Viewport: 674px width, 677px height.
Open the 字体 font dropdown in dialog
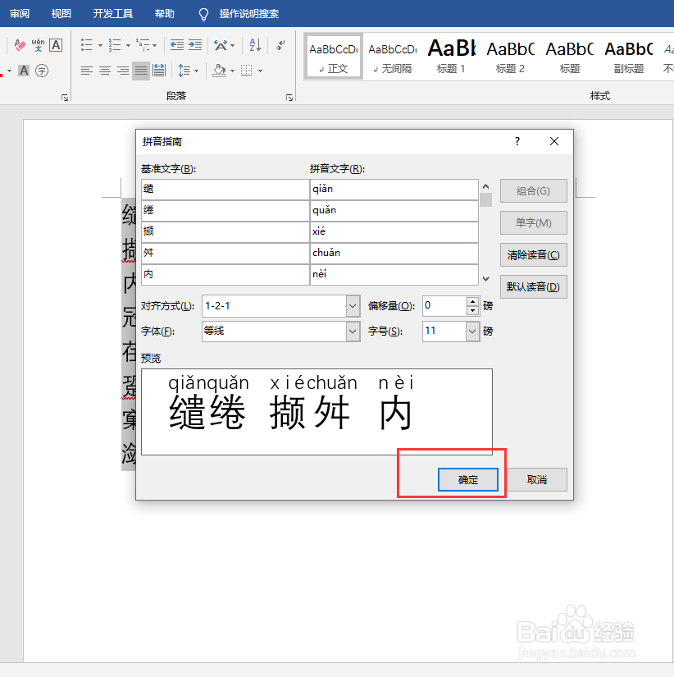coord(353,332)
